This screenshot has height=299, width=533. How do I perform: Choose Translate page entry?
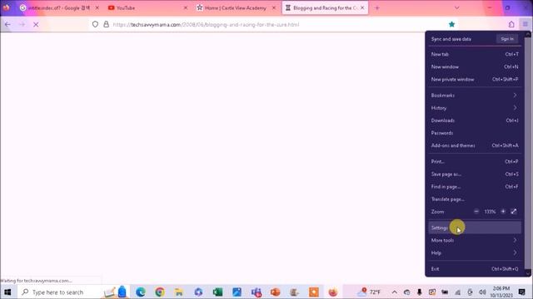(x=475, y=199)
